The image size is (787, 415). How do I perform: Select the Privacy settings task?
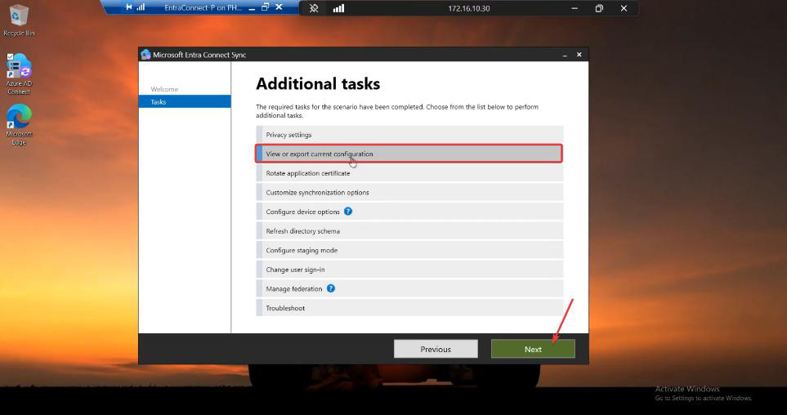pos(409,135)
